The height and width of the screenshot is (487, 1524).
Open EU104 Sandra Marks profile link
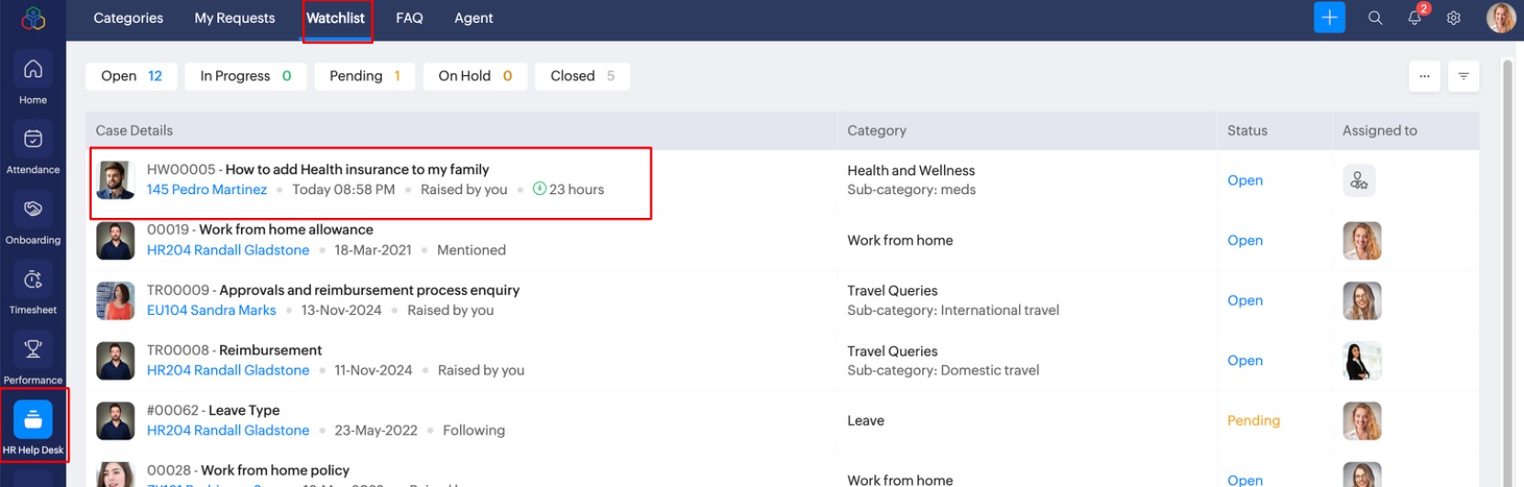point(212,310)
